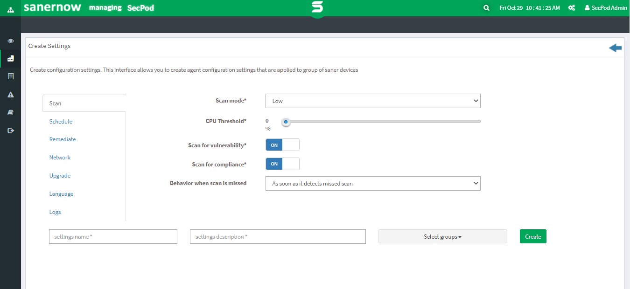Click the Behavior when scan is missed label

pos(208,183)
